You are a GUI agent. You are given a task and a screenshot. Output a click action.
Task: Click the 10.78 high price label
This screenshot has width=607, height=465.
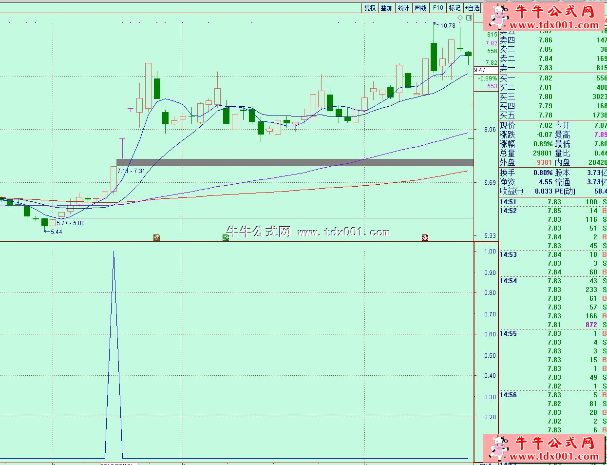(x=448, y=25)
